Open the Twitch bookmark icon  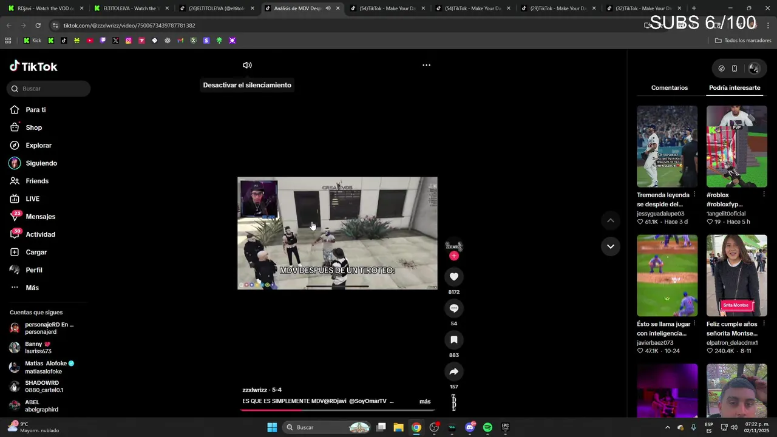(x=103, y=41)
